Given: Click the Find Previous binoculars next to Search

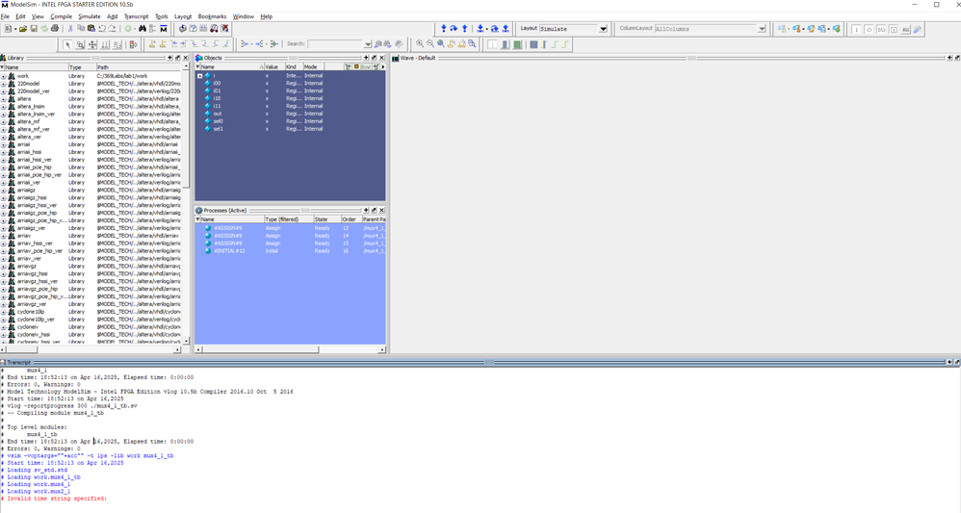Looking at the screenshot, I should 378,44.
